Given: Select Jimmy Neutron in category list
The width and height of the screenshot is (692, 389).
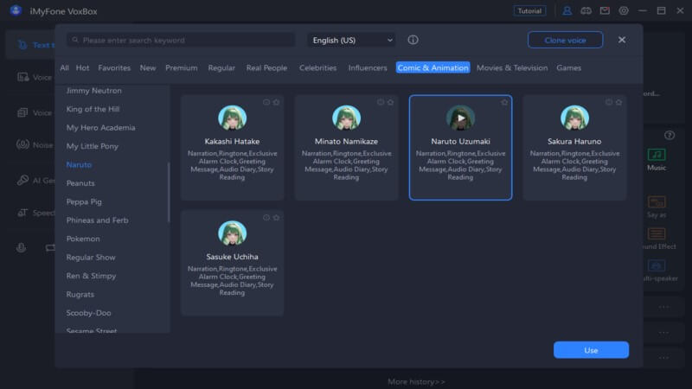Looking at the screenshot, I should coord(93,91).
